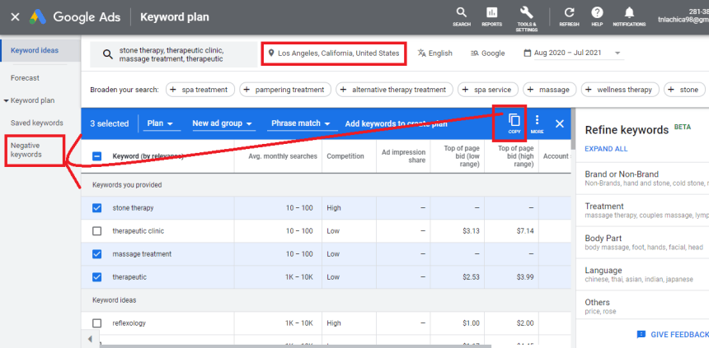Image resolution: width=709 pixels, height=348 pixels.
Task: Click the 'stone therapy' keyword text
Action: pos(133,208)
